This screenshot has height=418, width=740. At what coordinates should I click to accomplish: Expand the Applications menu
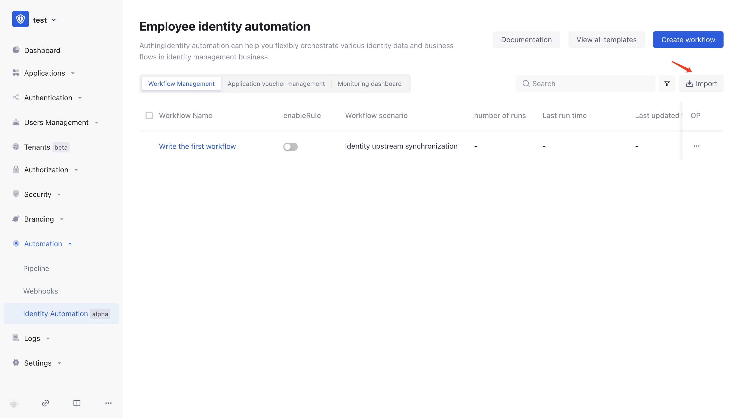pyautogui.click(x=44, y=73)
